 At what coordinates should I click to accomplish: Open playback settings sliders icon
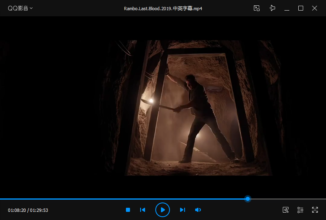[300, 210]
